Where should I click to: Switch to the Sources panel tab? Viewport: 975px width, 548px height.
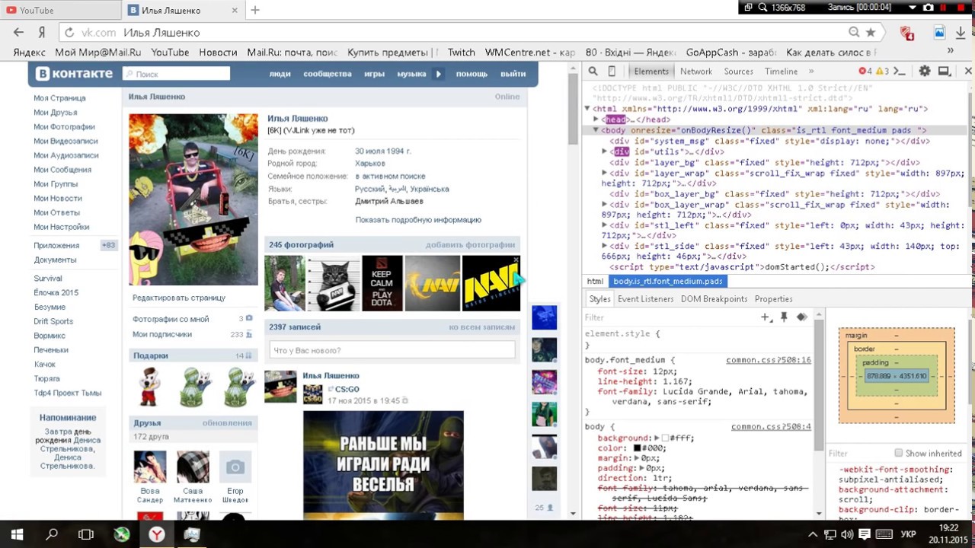tap(738, 71)
